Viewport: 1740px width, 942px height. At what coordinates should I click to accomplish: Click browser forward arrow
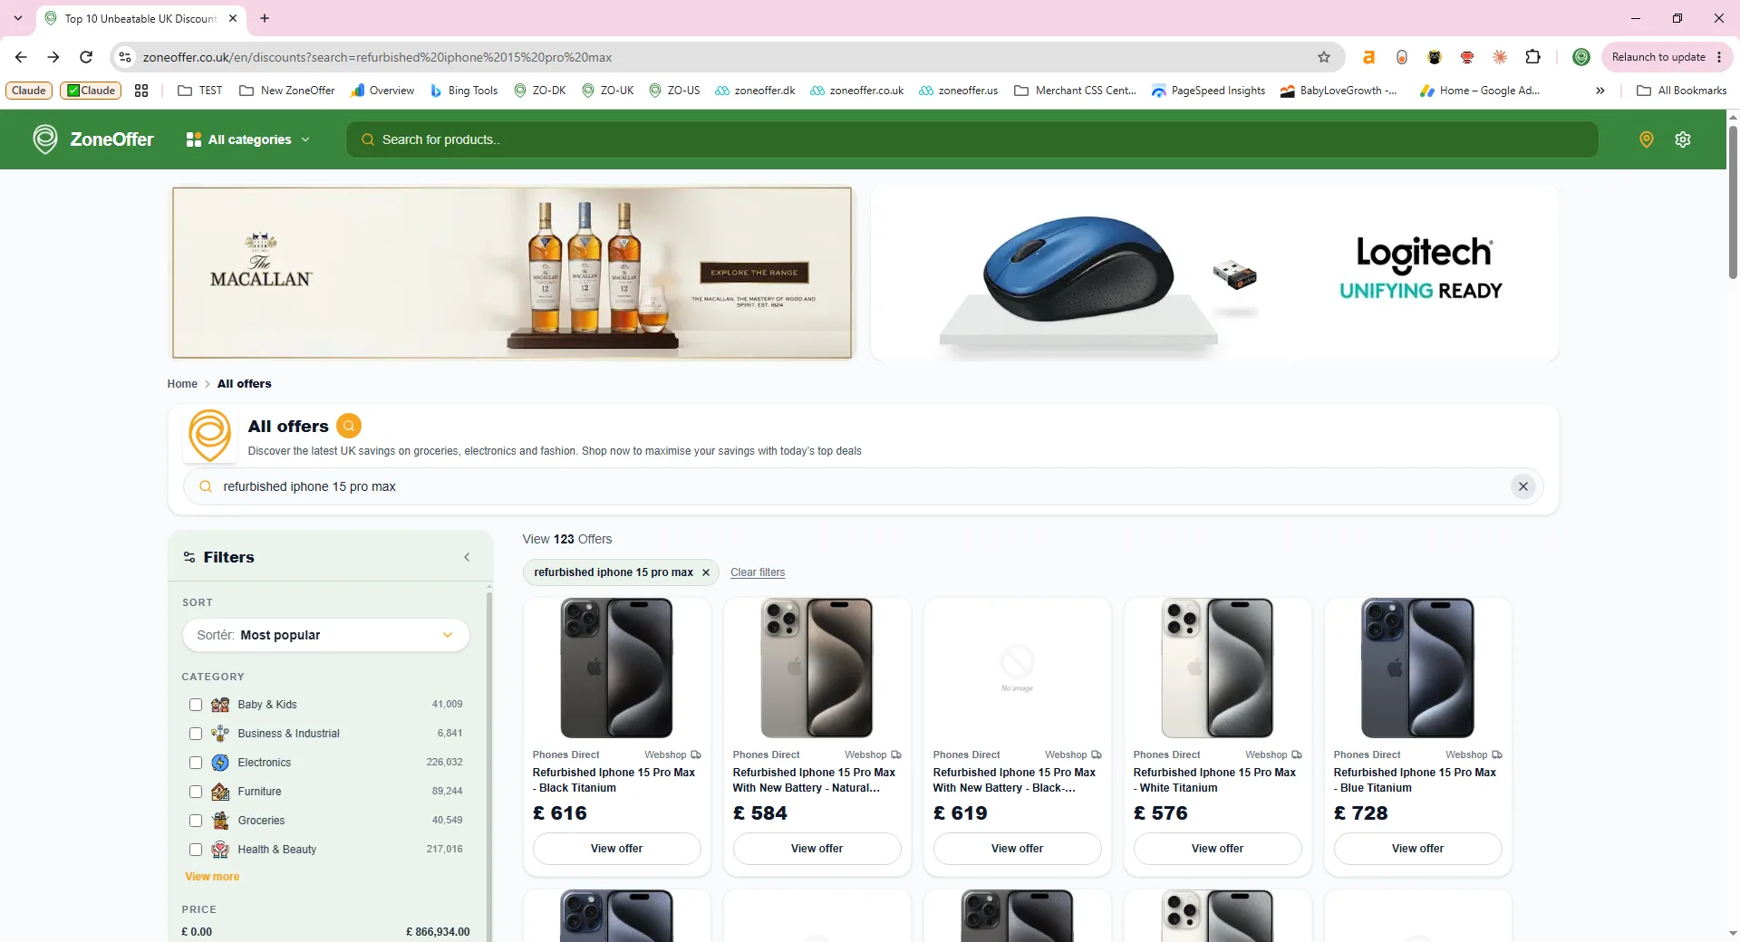click(x=53, y=57)
